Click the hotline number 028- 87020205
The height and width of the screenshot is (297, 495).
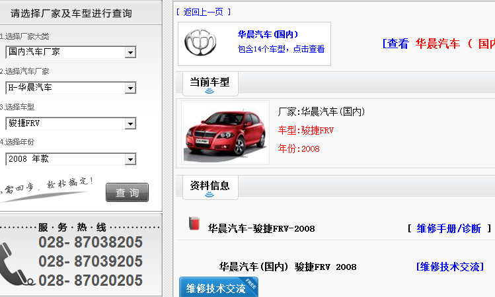tap(91, 280)
